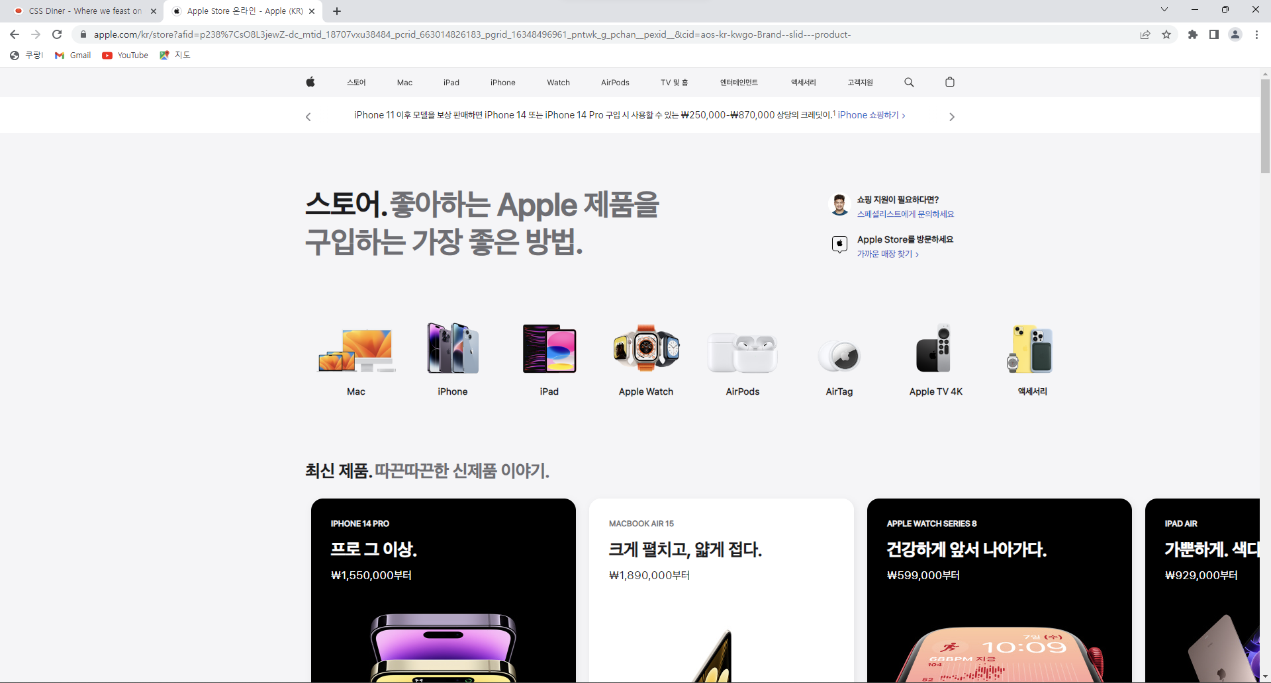Open the TV 및 홈 menu item
This screenshot has width=1271, height=683.
click(x=674, y=83)
